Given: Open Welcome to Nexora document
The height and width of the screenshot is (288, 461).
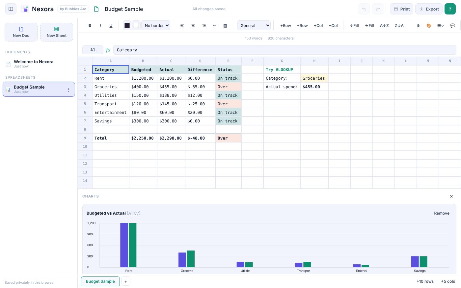Looking at the screenshot, I should coord(39,64).
